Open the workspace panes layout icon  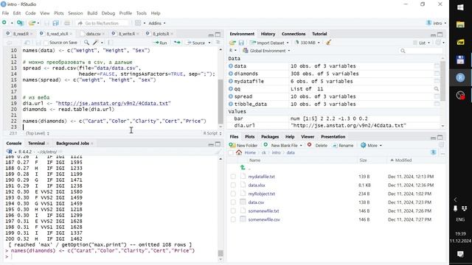click(x=138, y=23)
